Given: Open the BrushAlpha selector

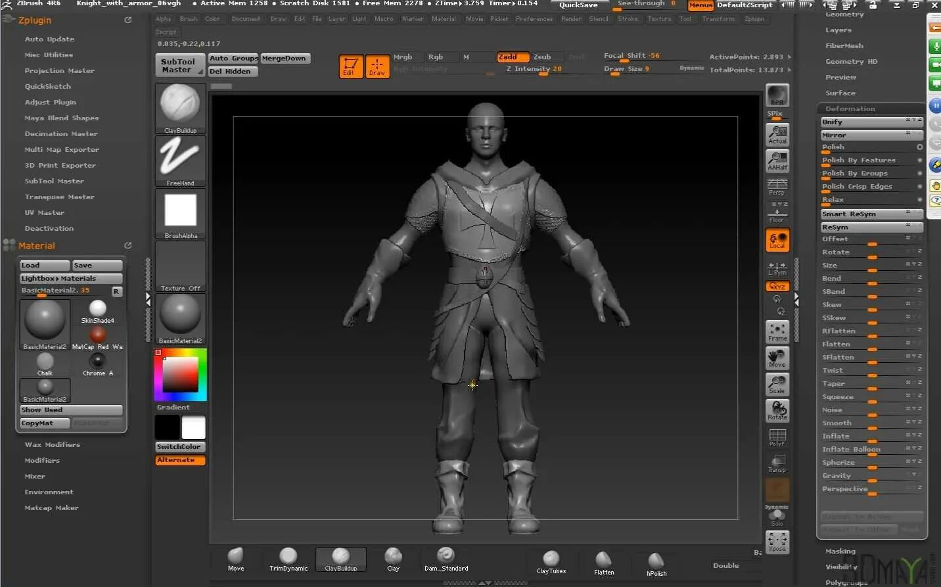Looking at the screenshot, I should (x=180, y=214).
